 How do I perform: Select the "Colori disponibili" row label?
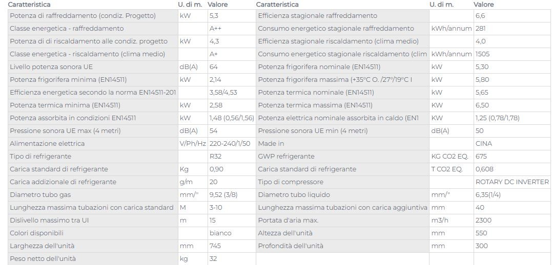coord(36,233)
